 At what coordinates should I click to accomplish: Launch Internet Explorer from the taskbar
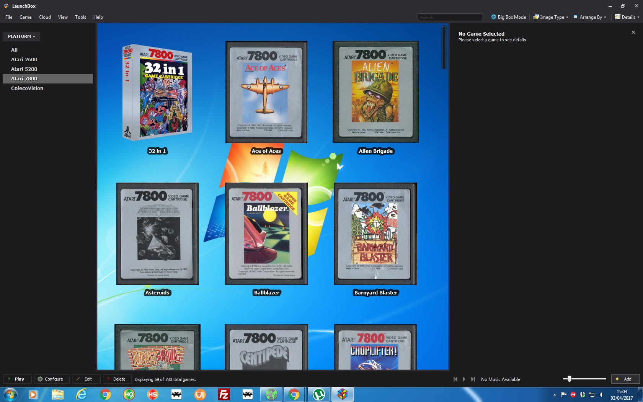[x=82, y=394]
